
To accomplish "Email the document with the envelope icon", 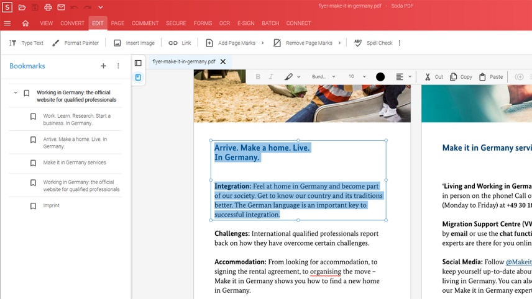I will point(61,7).
